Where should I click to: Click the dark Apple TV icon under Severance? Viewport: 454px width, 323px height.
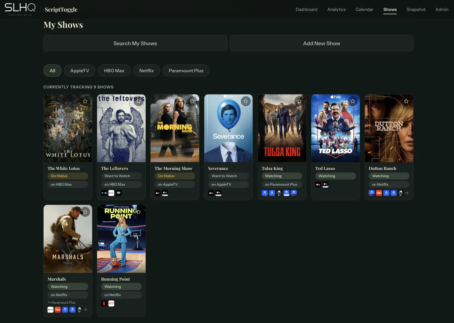tap(211, 193)
